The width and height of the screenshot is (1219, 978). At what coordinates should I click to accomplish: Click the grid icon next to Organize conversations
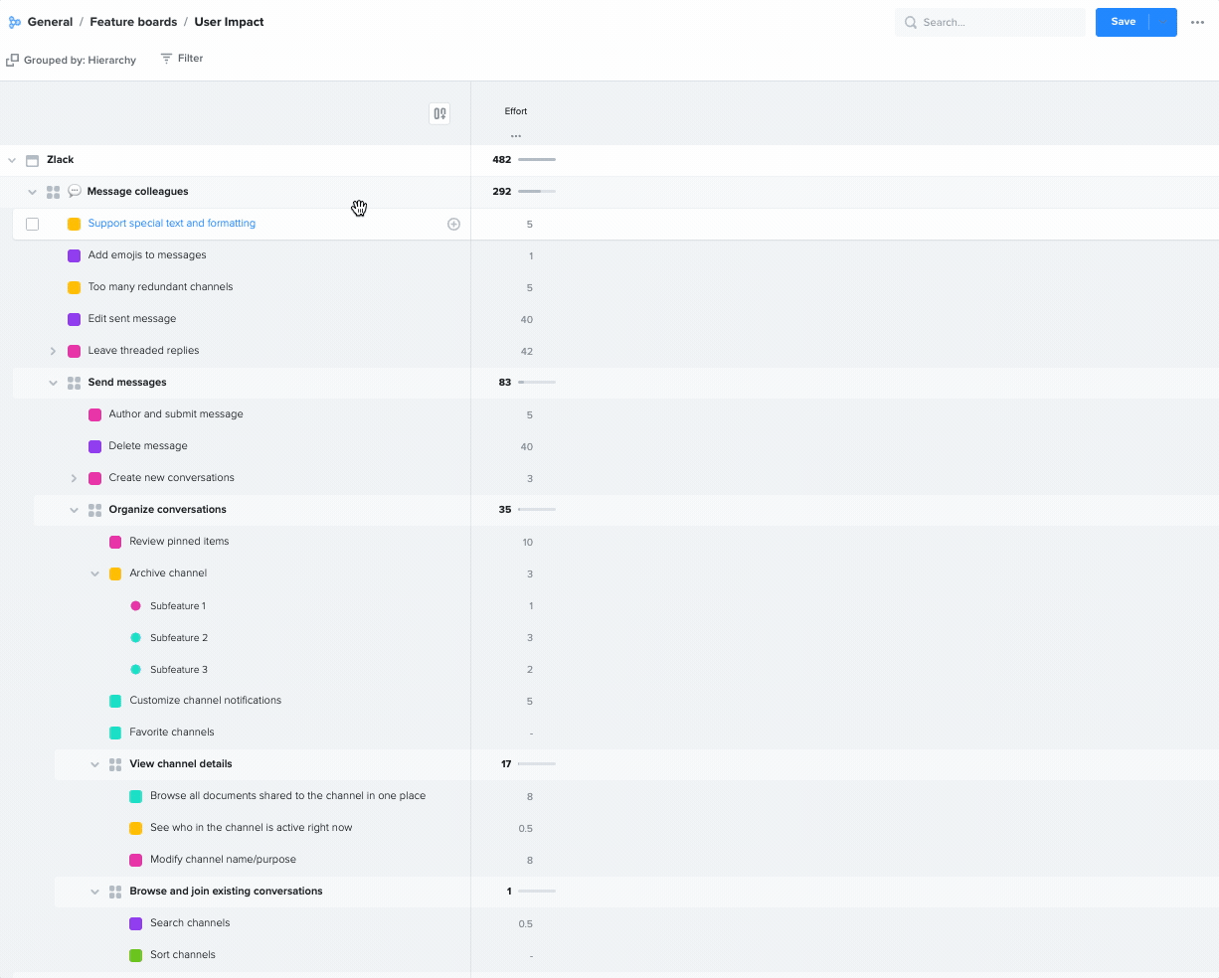(94, 509)
